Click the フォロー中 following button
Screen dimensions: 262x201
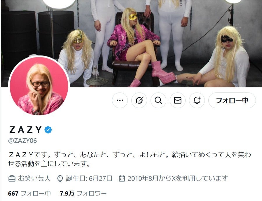point(232,100)
